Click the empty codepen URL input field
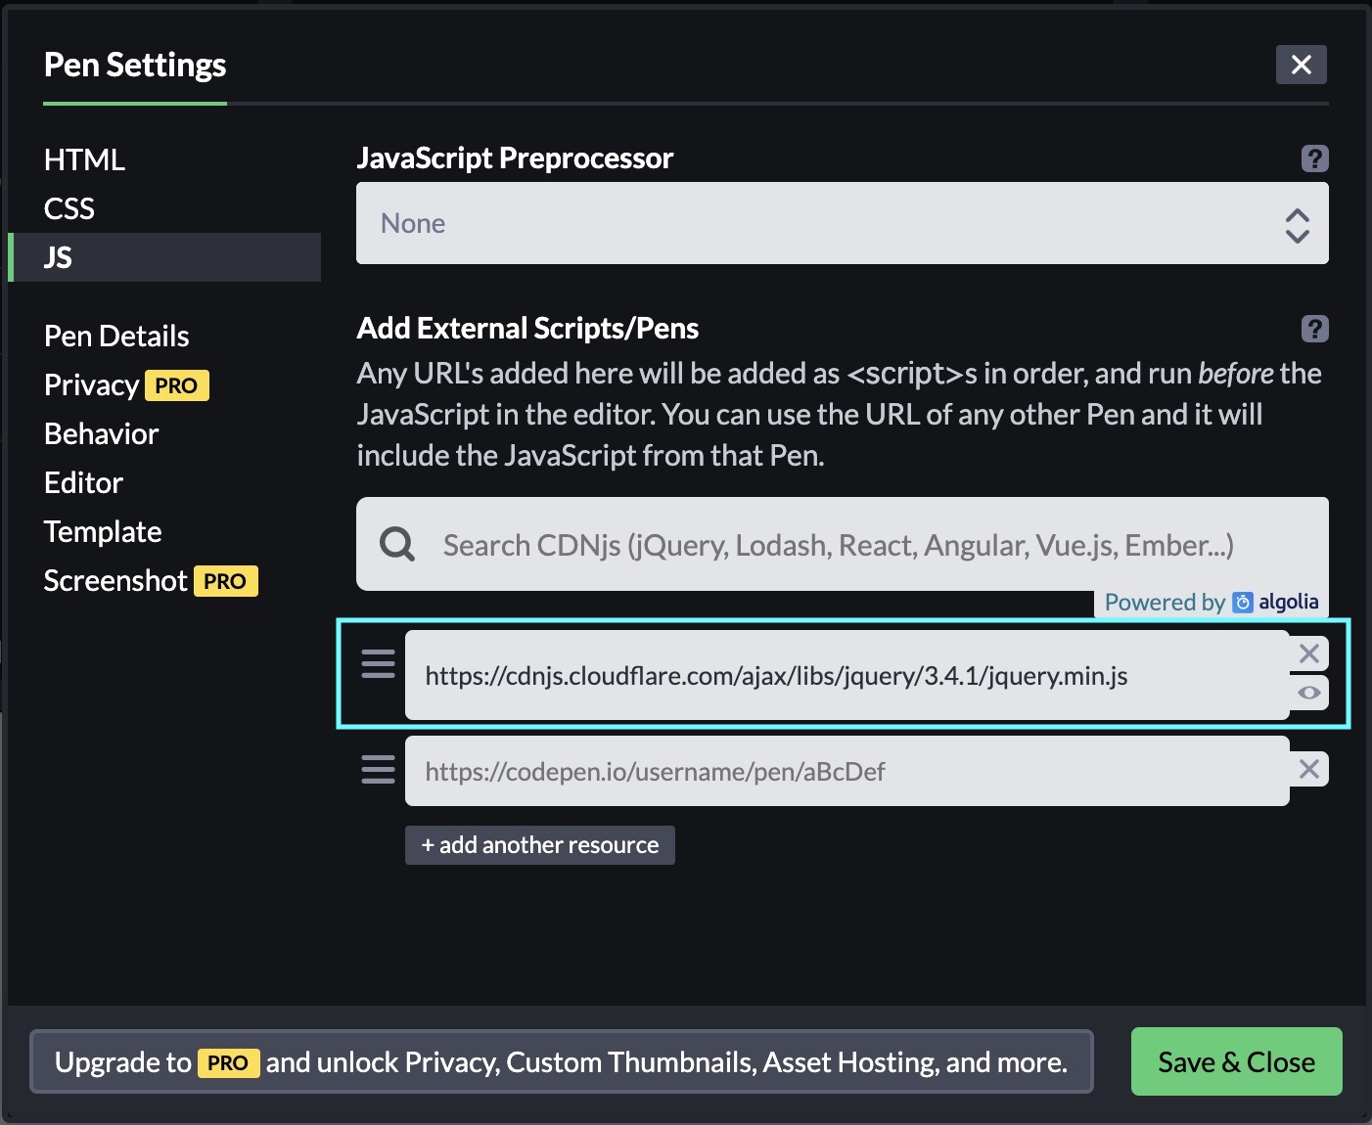Screen dimensions: 1372x1125 pyautogui.click(x=846, y=772)
